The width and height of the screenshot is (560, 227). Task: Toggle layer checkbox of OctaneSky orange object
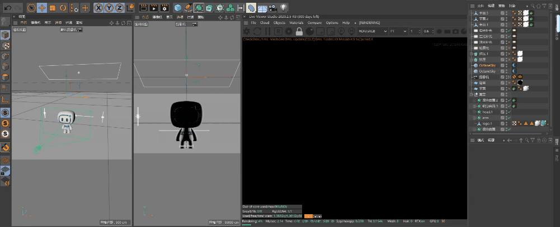point(502,65)
